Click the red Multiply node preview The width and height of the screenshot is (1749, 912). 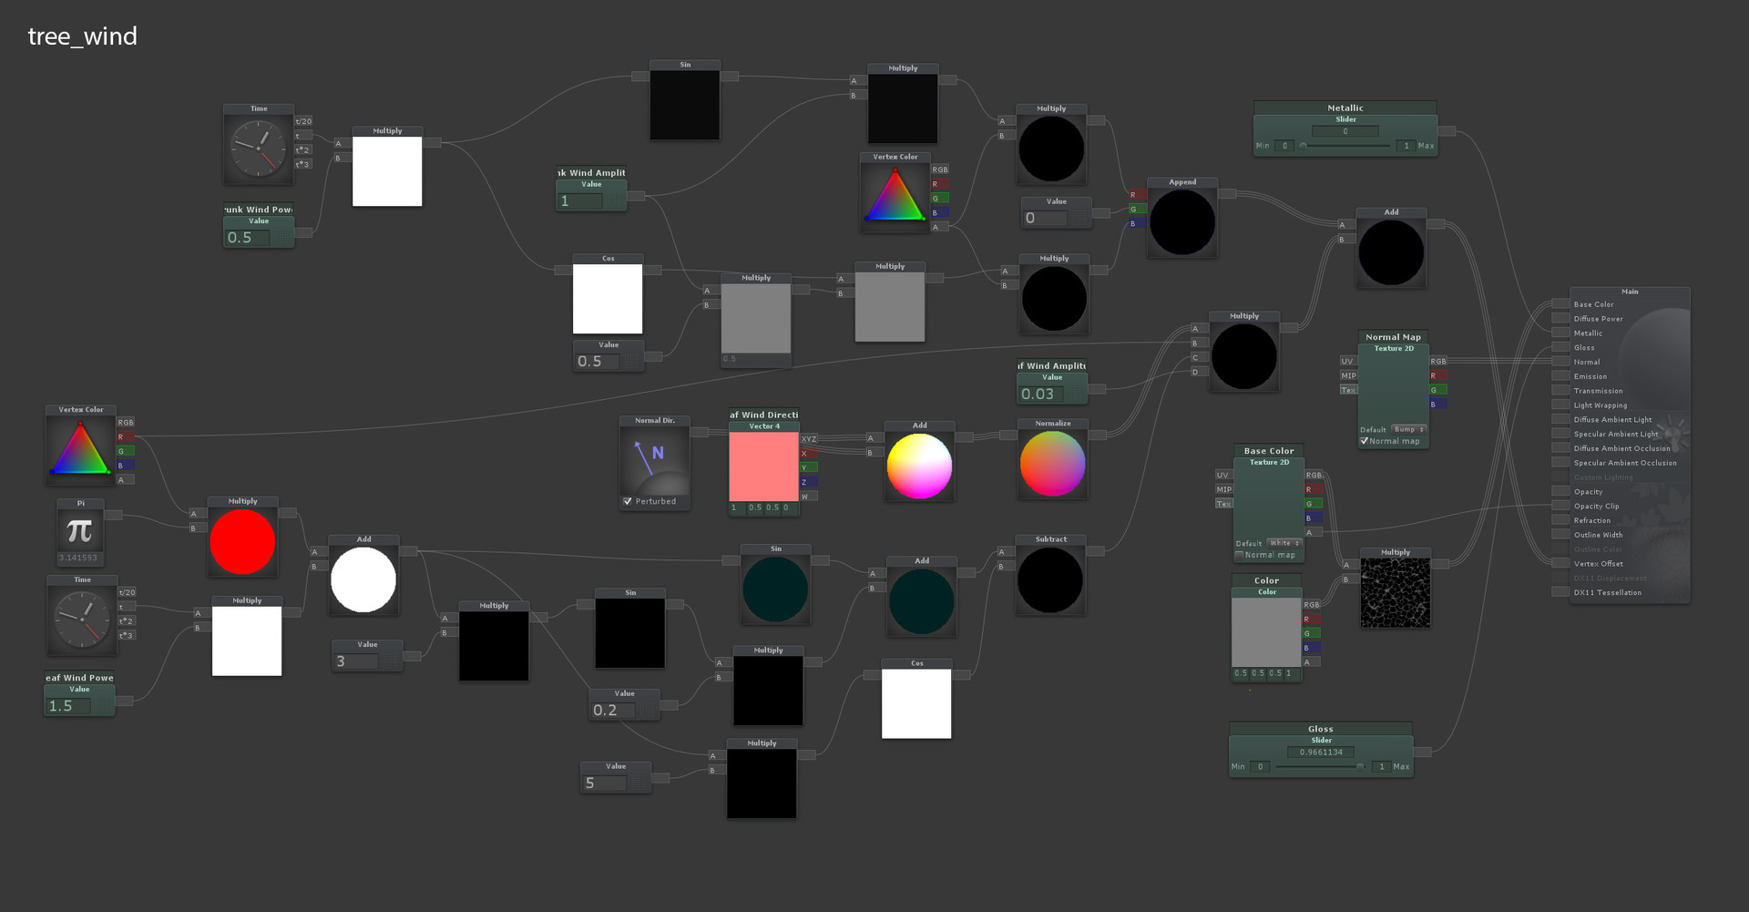point(241,543)
